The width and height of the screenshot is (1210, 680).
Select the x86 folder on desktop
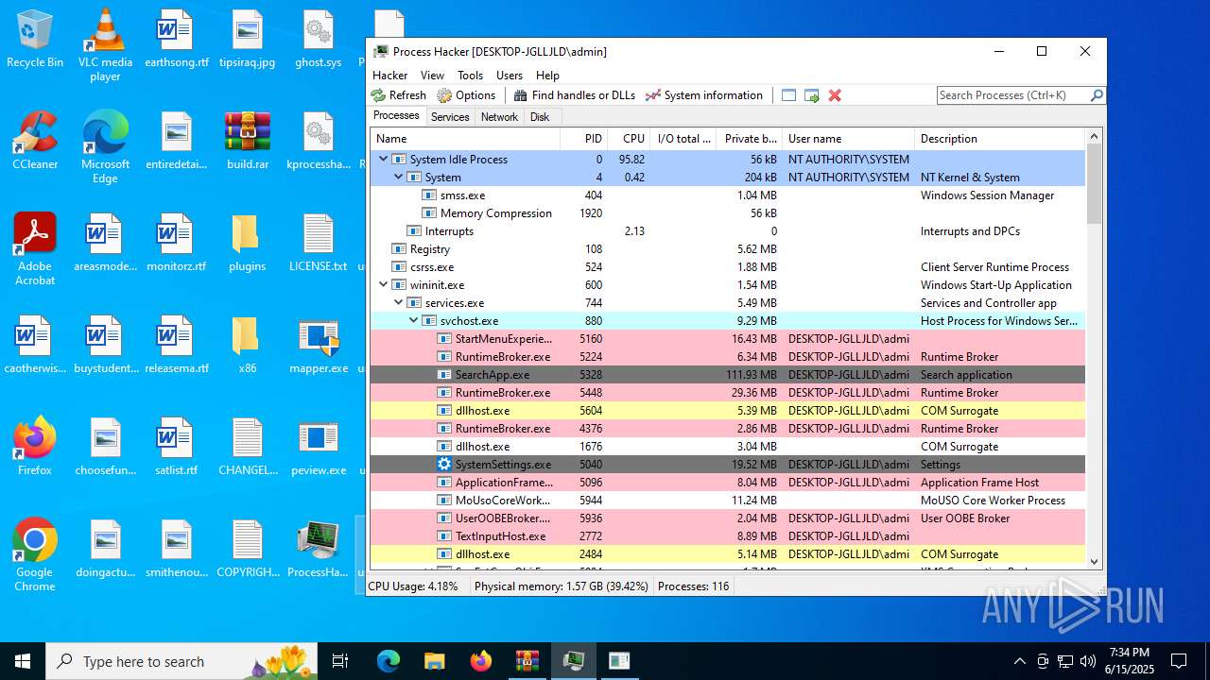248,346
